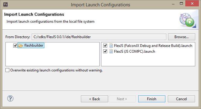Click the Browse... button
Screen dimensions: 201x109
[x=181, y=37]
